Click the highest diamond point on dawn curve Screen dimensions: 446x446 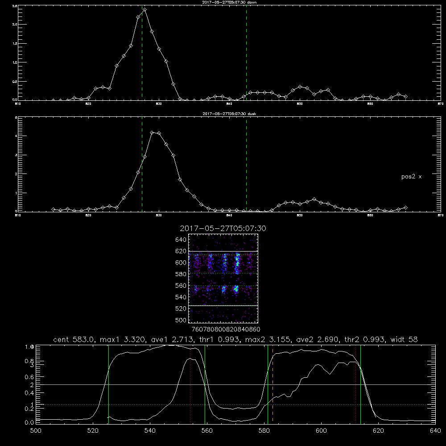(145, 10)
